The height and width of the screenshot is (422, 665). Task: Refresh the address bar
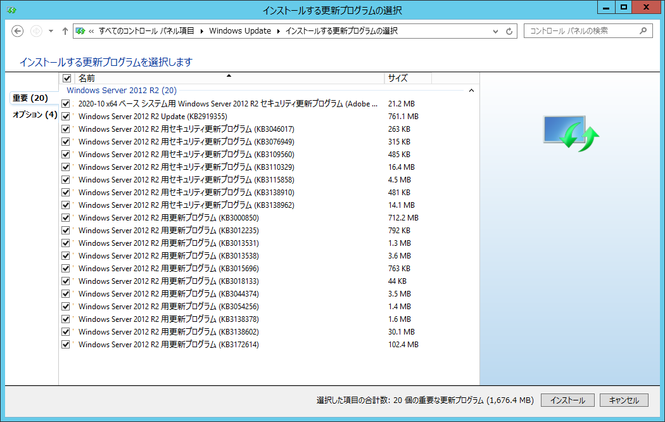[509, 32]
